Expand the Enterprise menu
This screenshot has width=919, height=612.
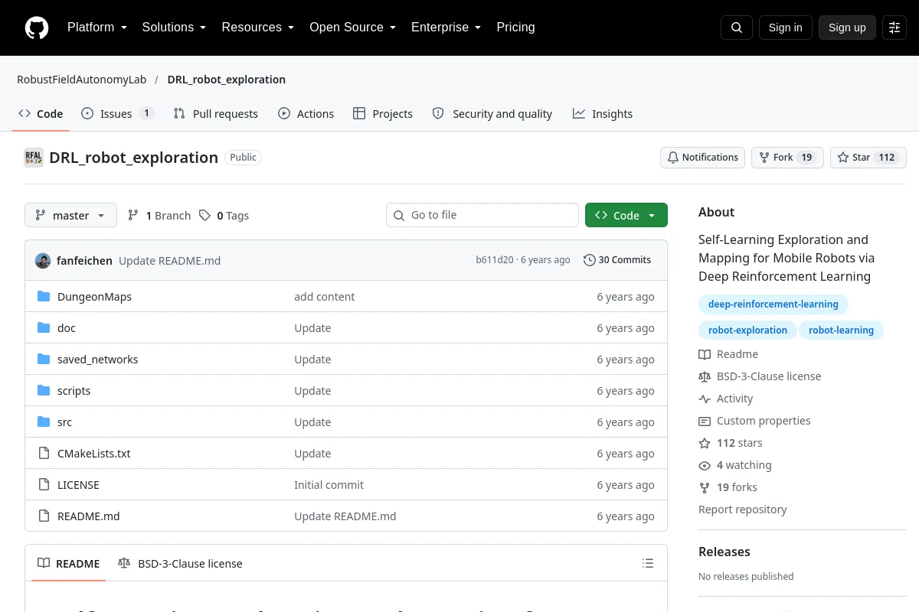[x=446, y=28]
